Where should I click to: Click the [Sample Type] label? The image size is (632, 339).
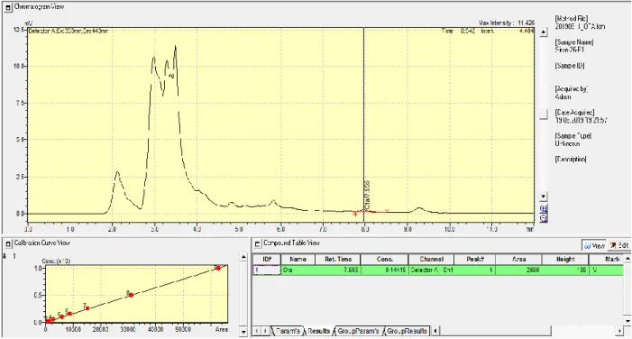click(x=573, y=136)
